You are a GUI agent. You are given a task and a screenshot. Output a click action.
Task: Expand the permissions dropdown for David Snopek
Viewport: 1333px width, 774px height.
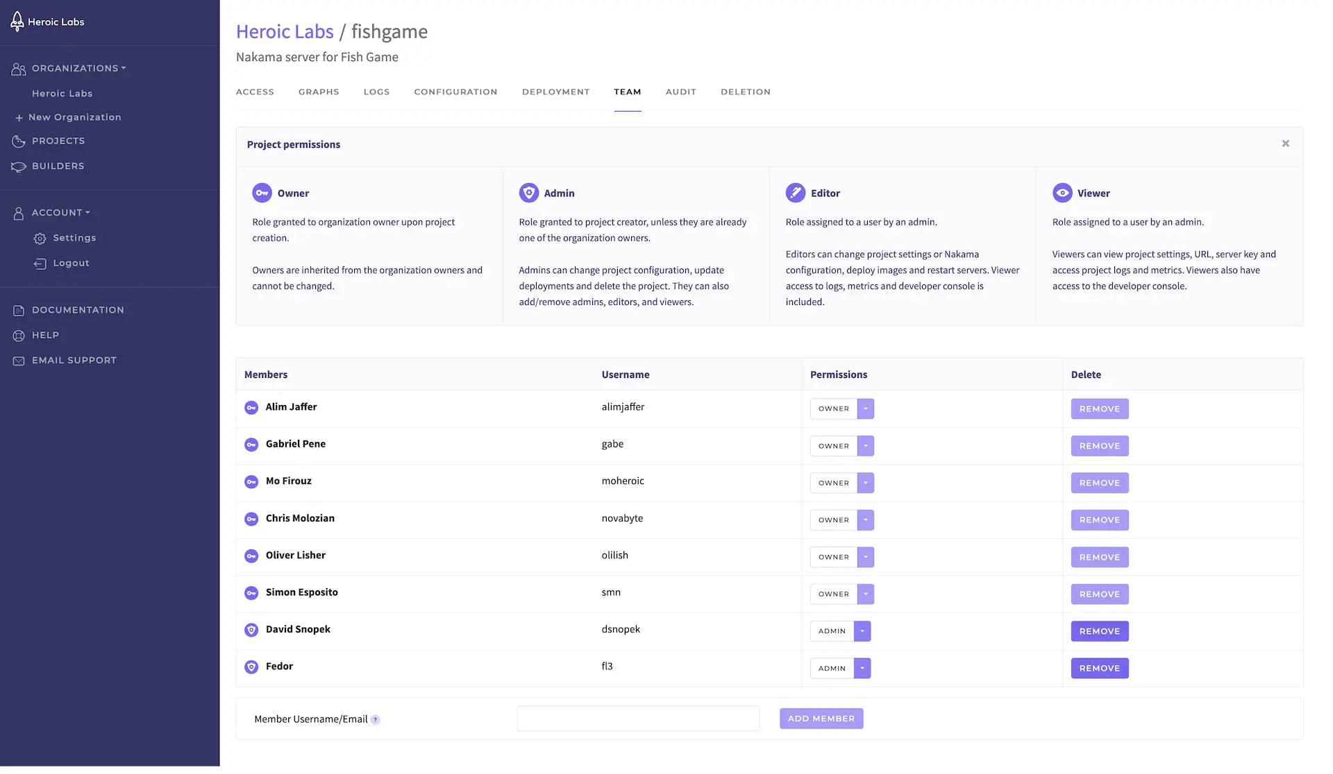[x=862, y=630]
